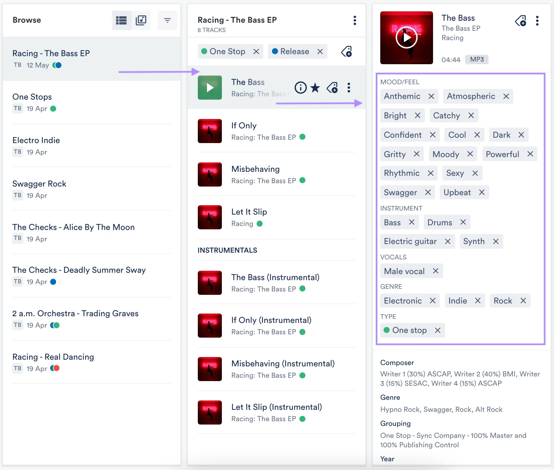The image size is (554, 470).
Task: Open the If Only track thumbnail
Action: 210,131
